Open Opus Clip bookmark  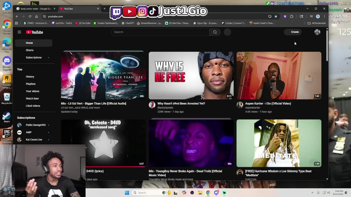(205, 23)
